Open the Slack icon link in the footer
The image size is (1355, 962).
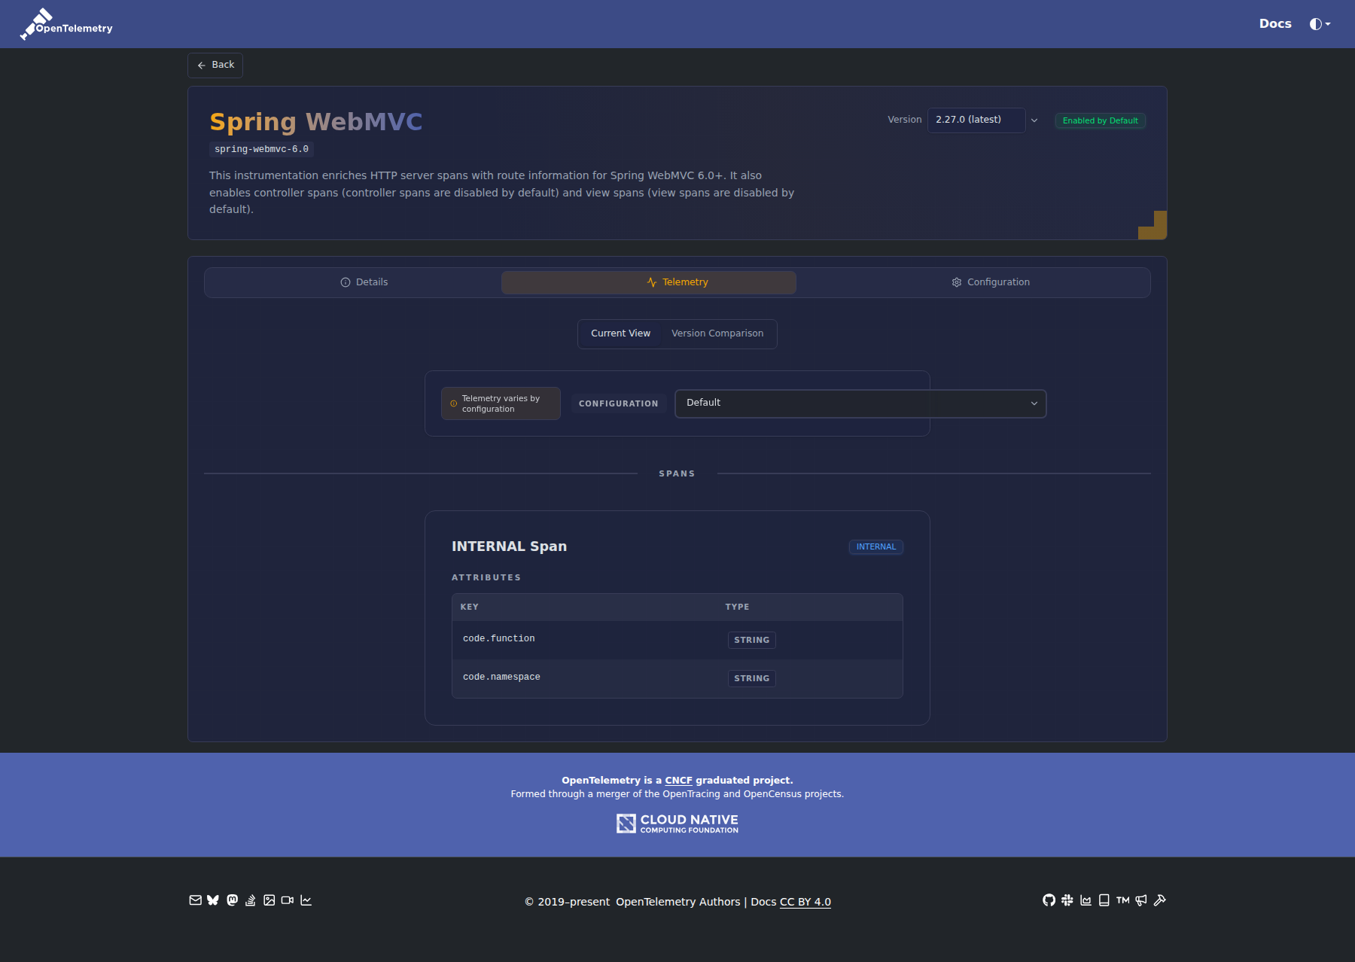(x=1067, y=900)
